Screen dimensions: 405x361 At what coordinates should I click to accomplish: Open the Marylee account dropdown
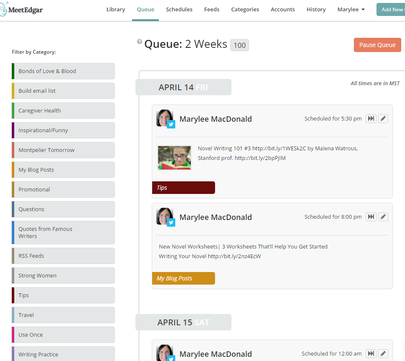(351, 10)
